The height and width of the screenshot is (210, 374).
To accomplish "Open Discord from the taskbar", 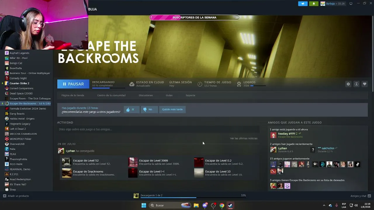I will pyautogui.click(x=205, y=205).
